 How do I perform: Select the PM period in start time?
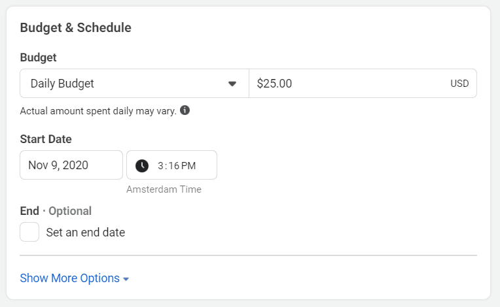[188, 166]
